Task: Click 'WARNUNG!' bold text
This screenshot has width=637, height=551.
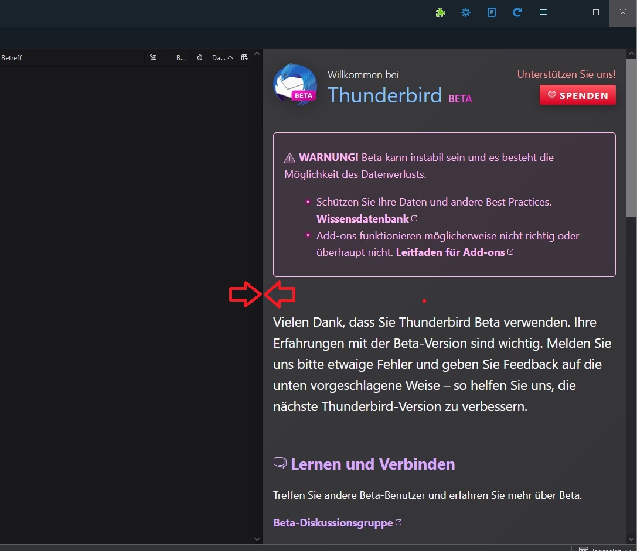Action: 328,158
